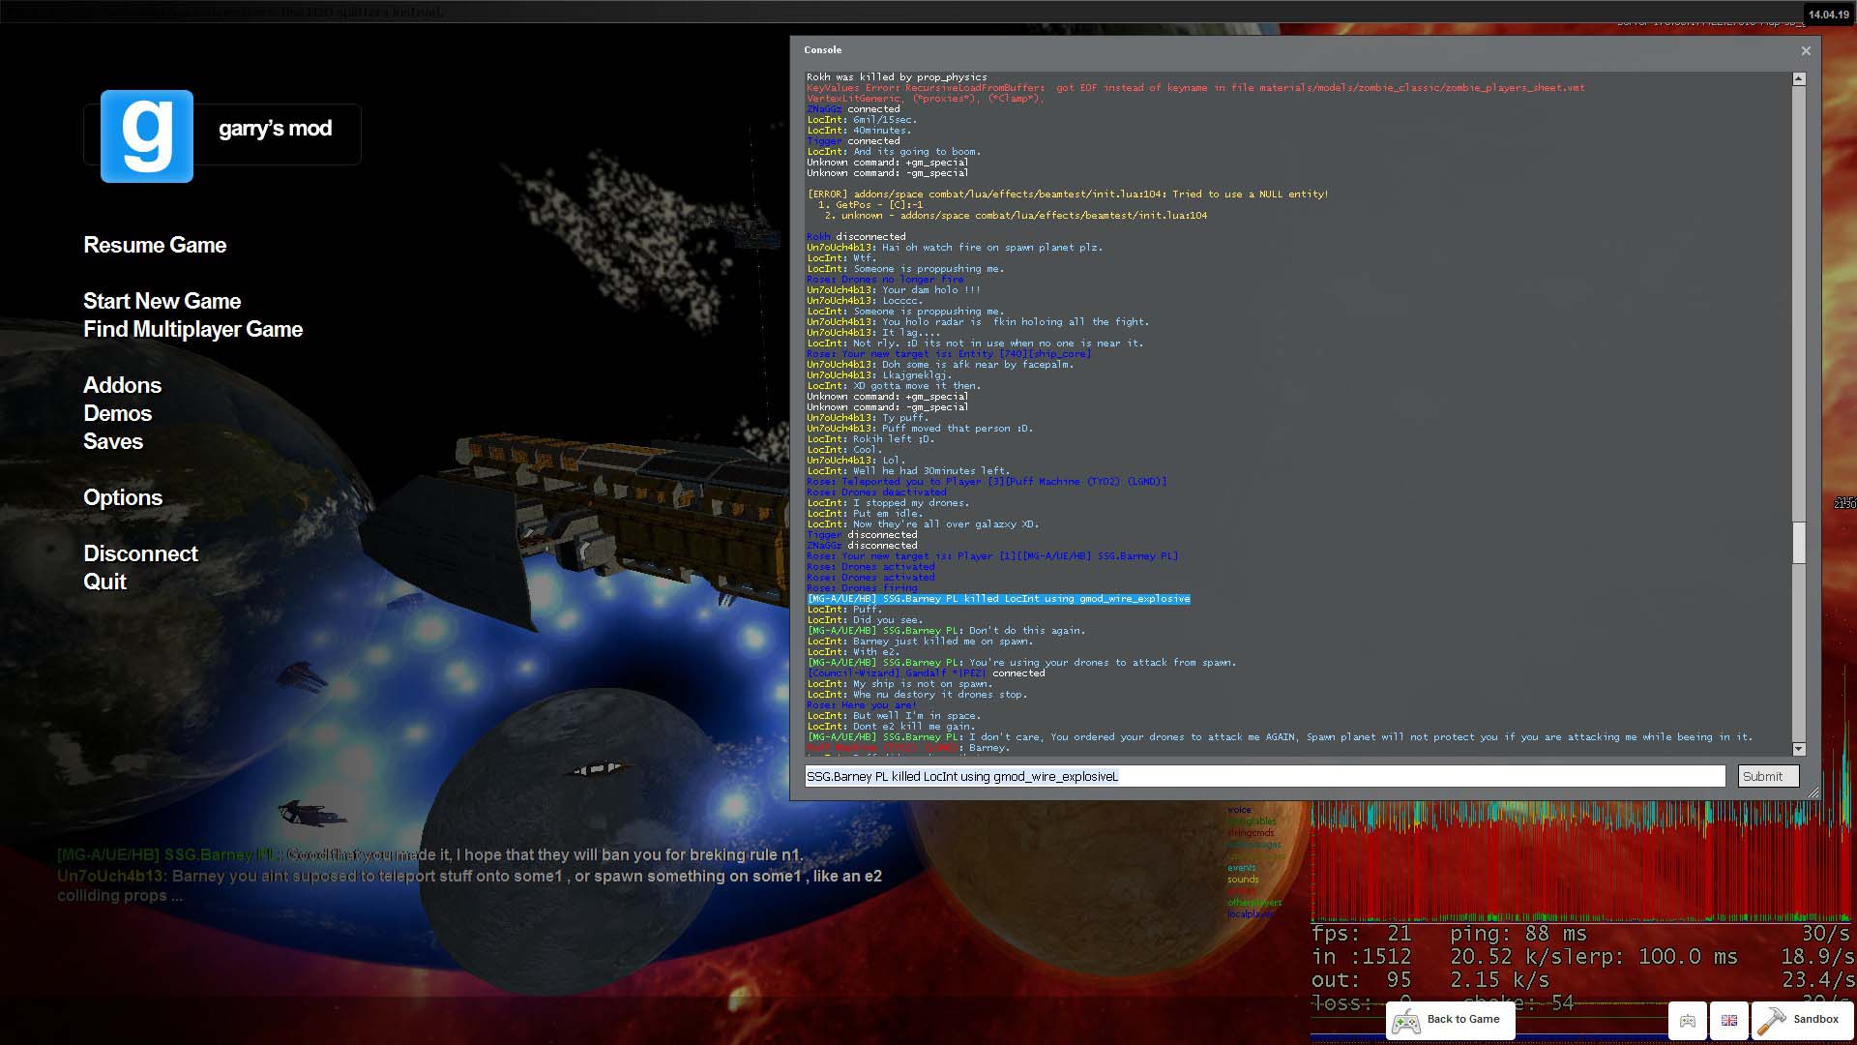Click the Console window title

point(823,50)
